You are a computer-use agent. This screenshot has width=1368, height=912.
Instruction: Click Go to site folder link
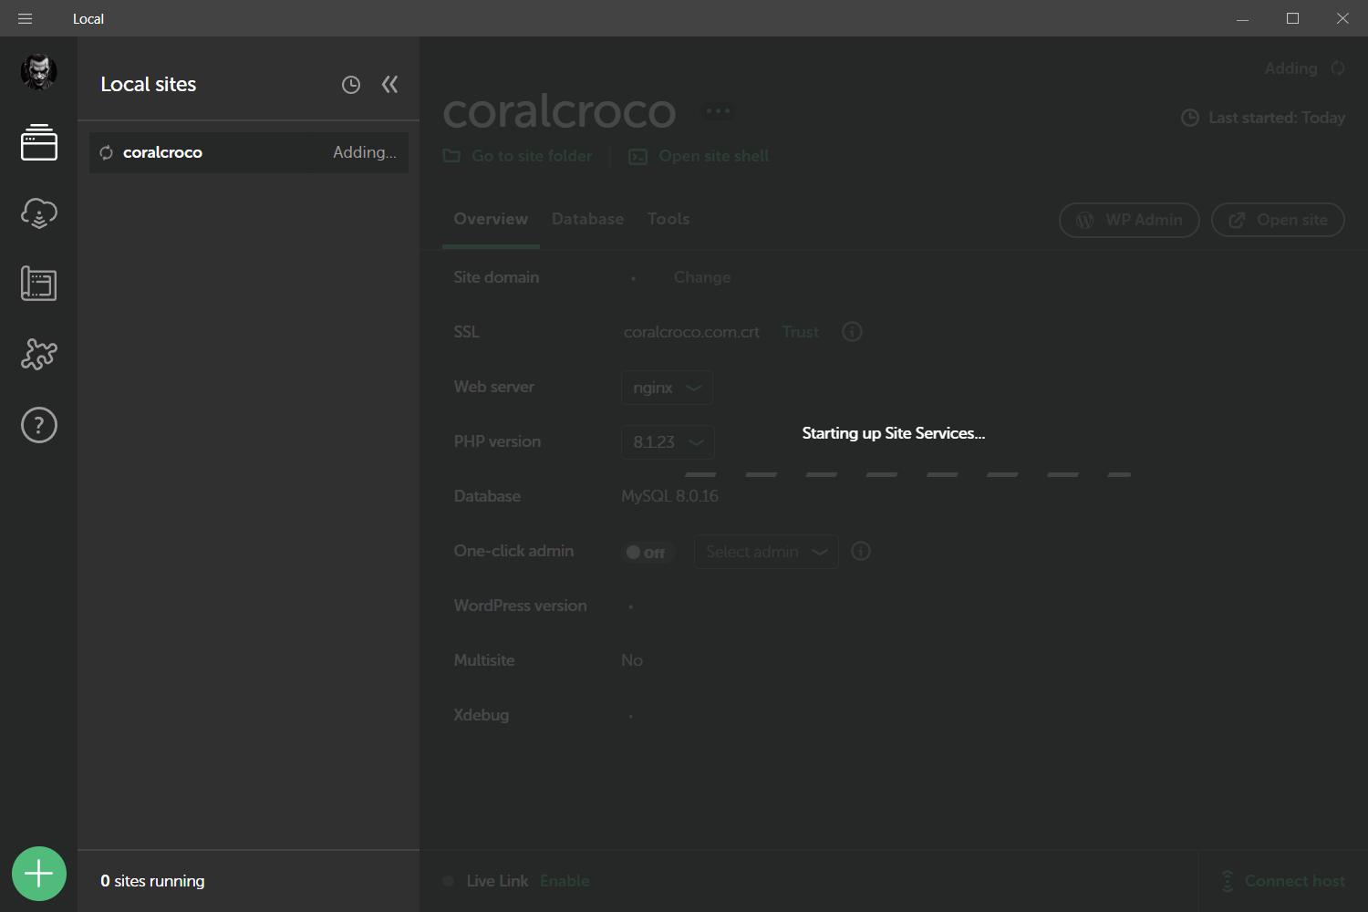coord(518,156)
